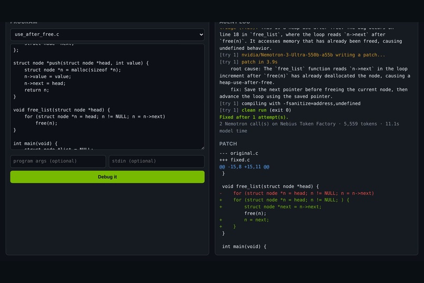
Task: Click the 'clean run (exit 0)' log entry
Action: [266, 110]
